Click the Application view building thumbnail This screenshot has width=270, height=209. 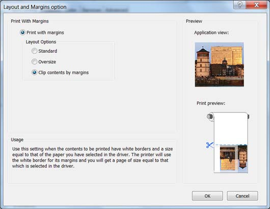[x=220, y=65]
